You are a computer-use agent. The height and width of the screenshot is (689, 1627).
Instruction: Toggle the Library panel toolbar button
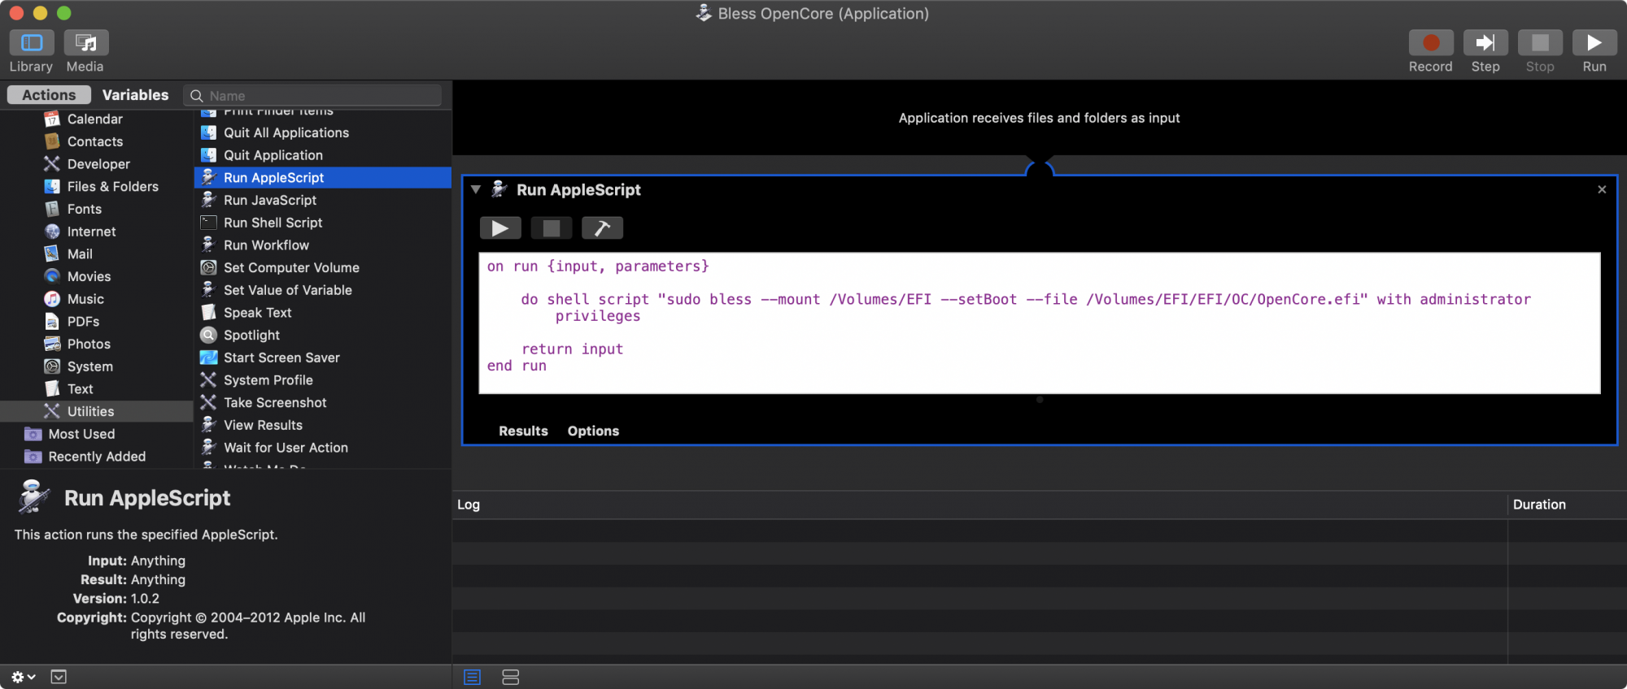(x=32, y=42)
